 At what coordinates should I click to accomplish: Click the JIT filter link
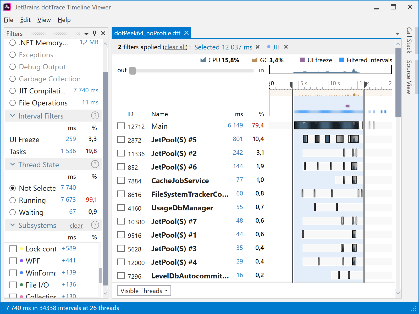[x=277, y=47]
